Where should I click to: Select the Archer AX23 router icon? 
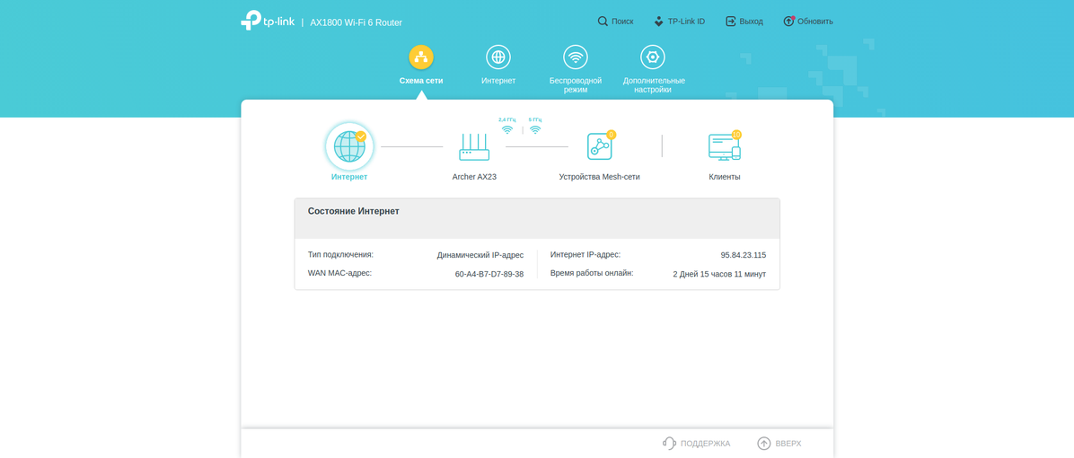pyautogui.click(x=474, y=146)
